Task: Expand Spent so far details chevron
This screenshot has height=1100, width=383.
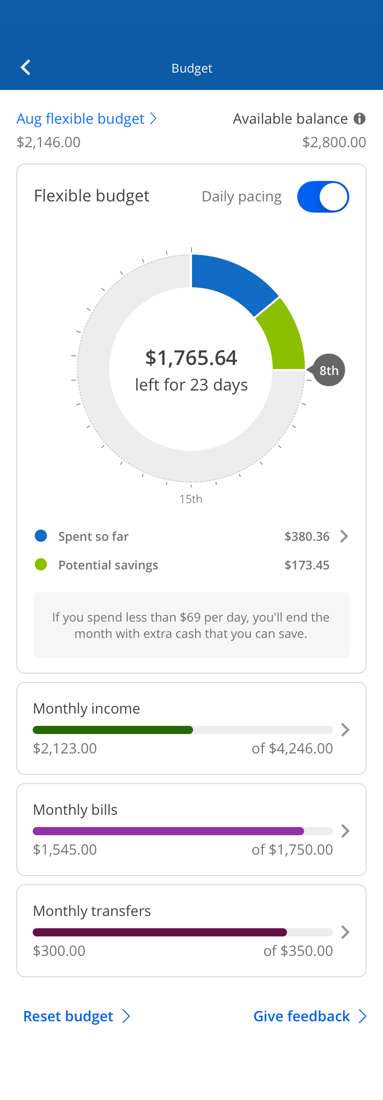Action: (x=344, y=536)
